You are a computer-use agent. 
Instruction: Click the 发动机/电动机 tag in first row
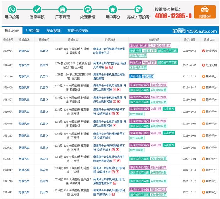139,45
